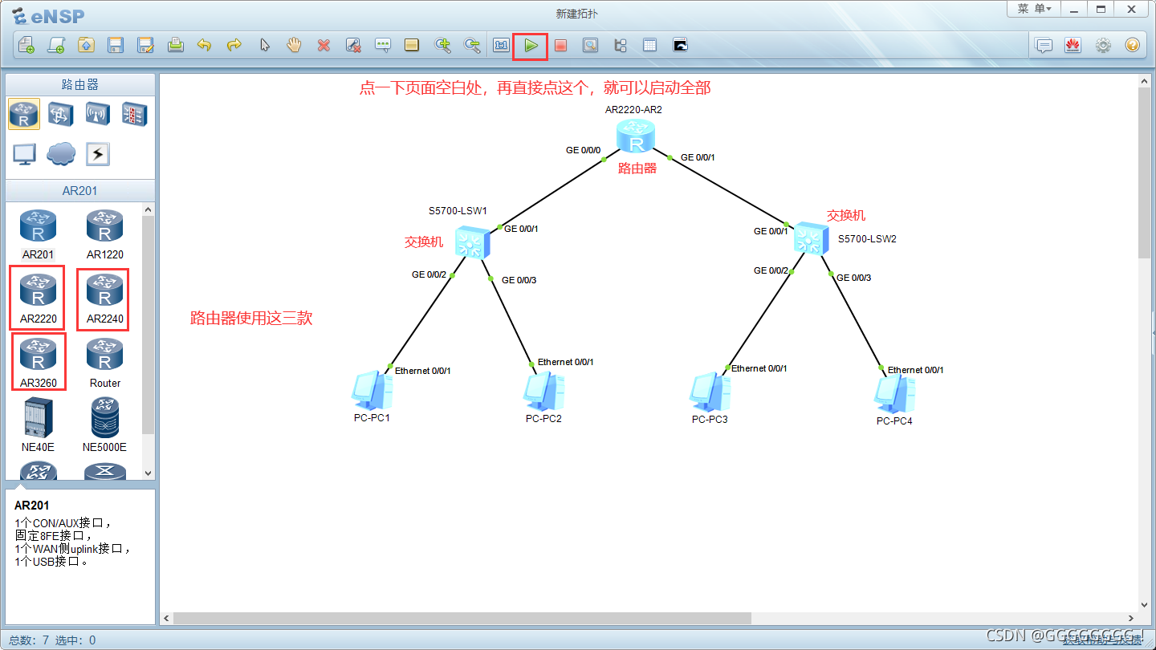The width and height of the screenshot is (1156, 650).
Task: Start all devices with the green play button
Action: (531, 46)
